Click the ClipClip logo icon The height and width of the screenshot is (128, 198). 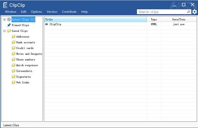(x=5, y=5)
